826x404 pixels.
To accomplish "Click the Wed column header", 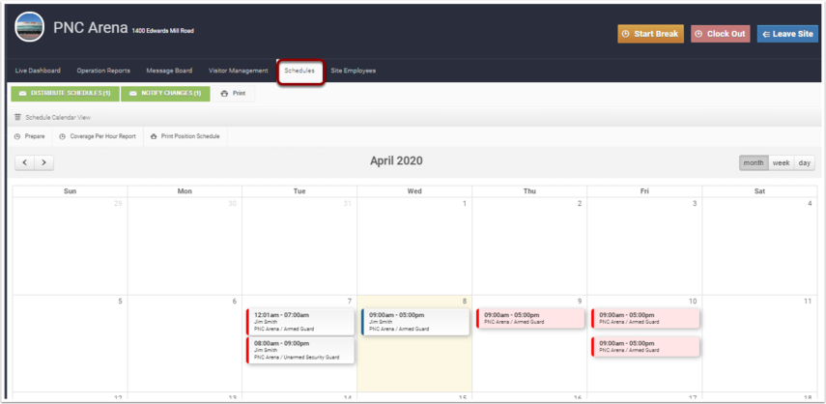I will pyautogui.click(x=414, y=191).
